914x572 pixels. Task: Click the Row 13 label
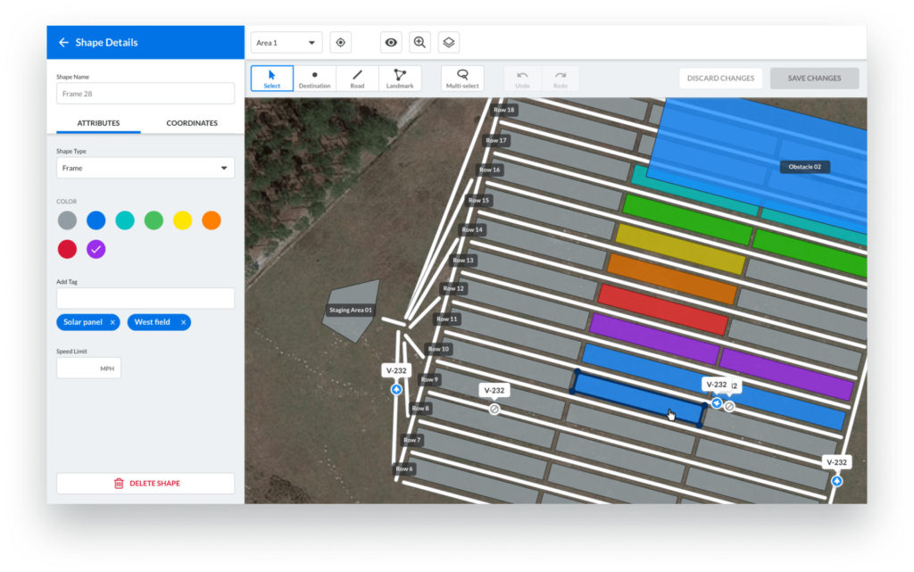click(463, 261)
